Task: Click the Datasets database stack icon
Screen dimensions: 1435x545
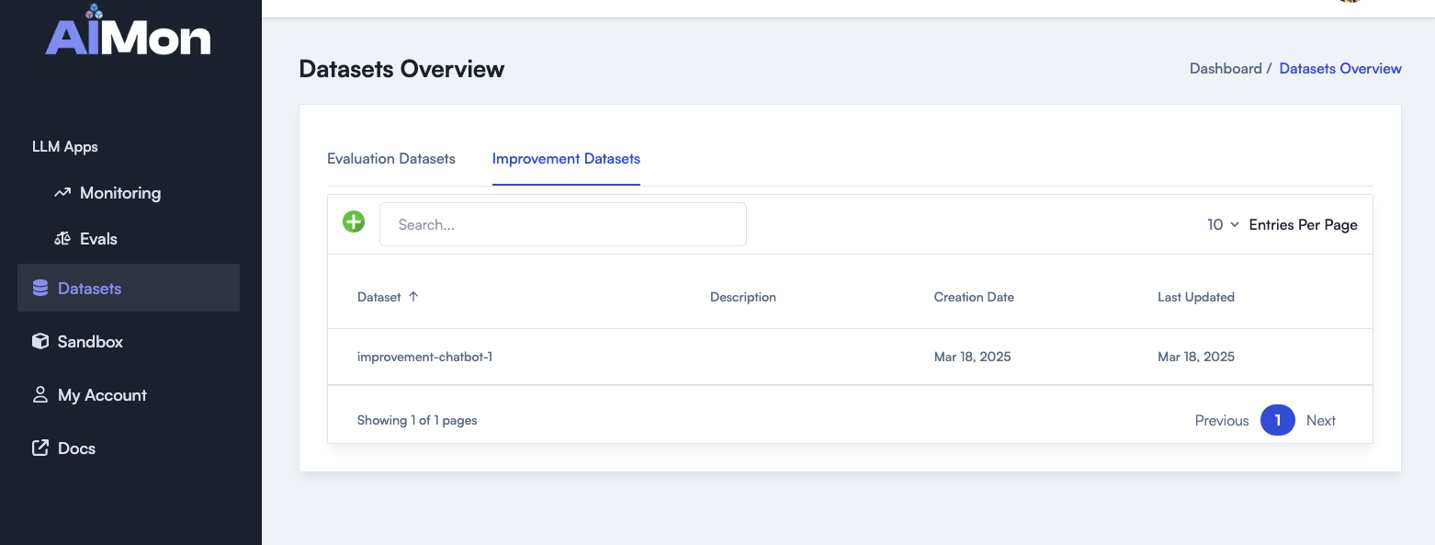Action: click(x=40, y=289)
